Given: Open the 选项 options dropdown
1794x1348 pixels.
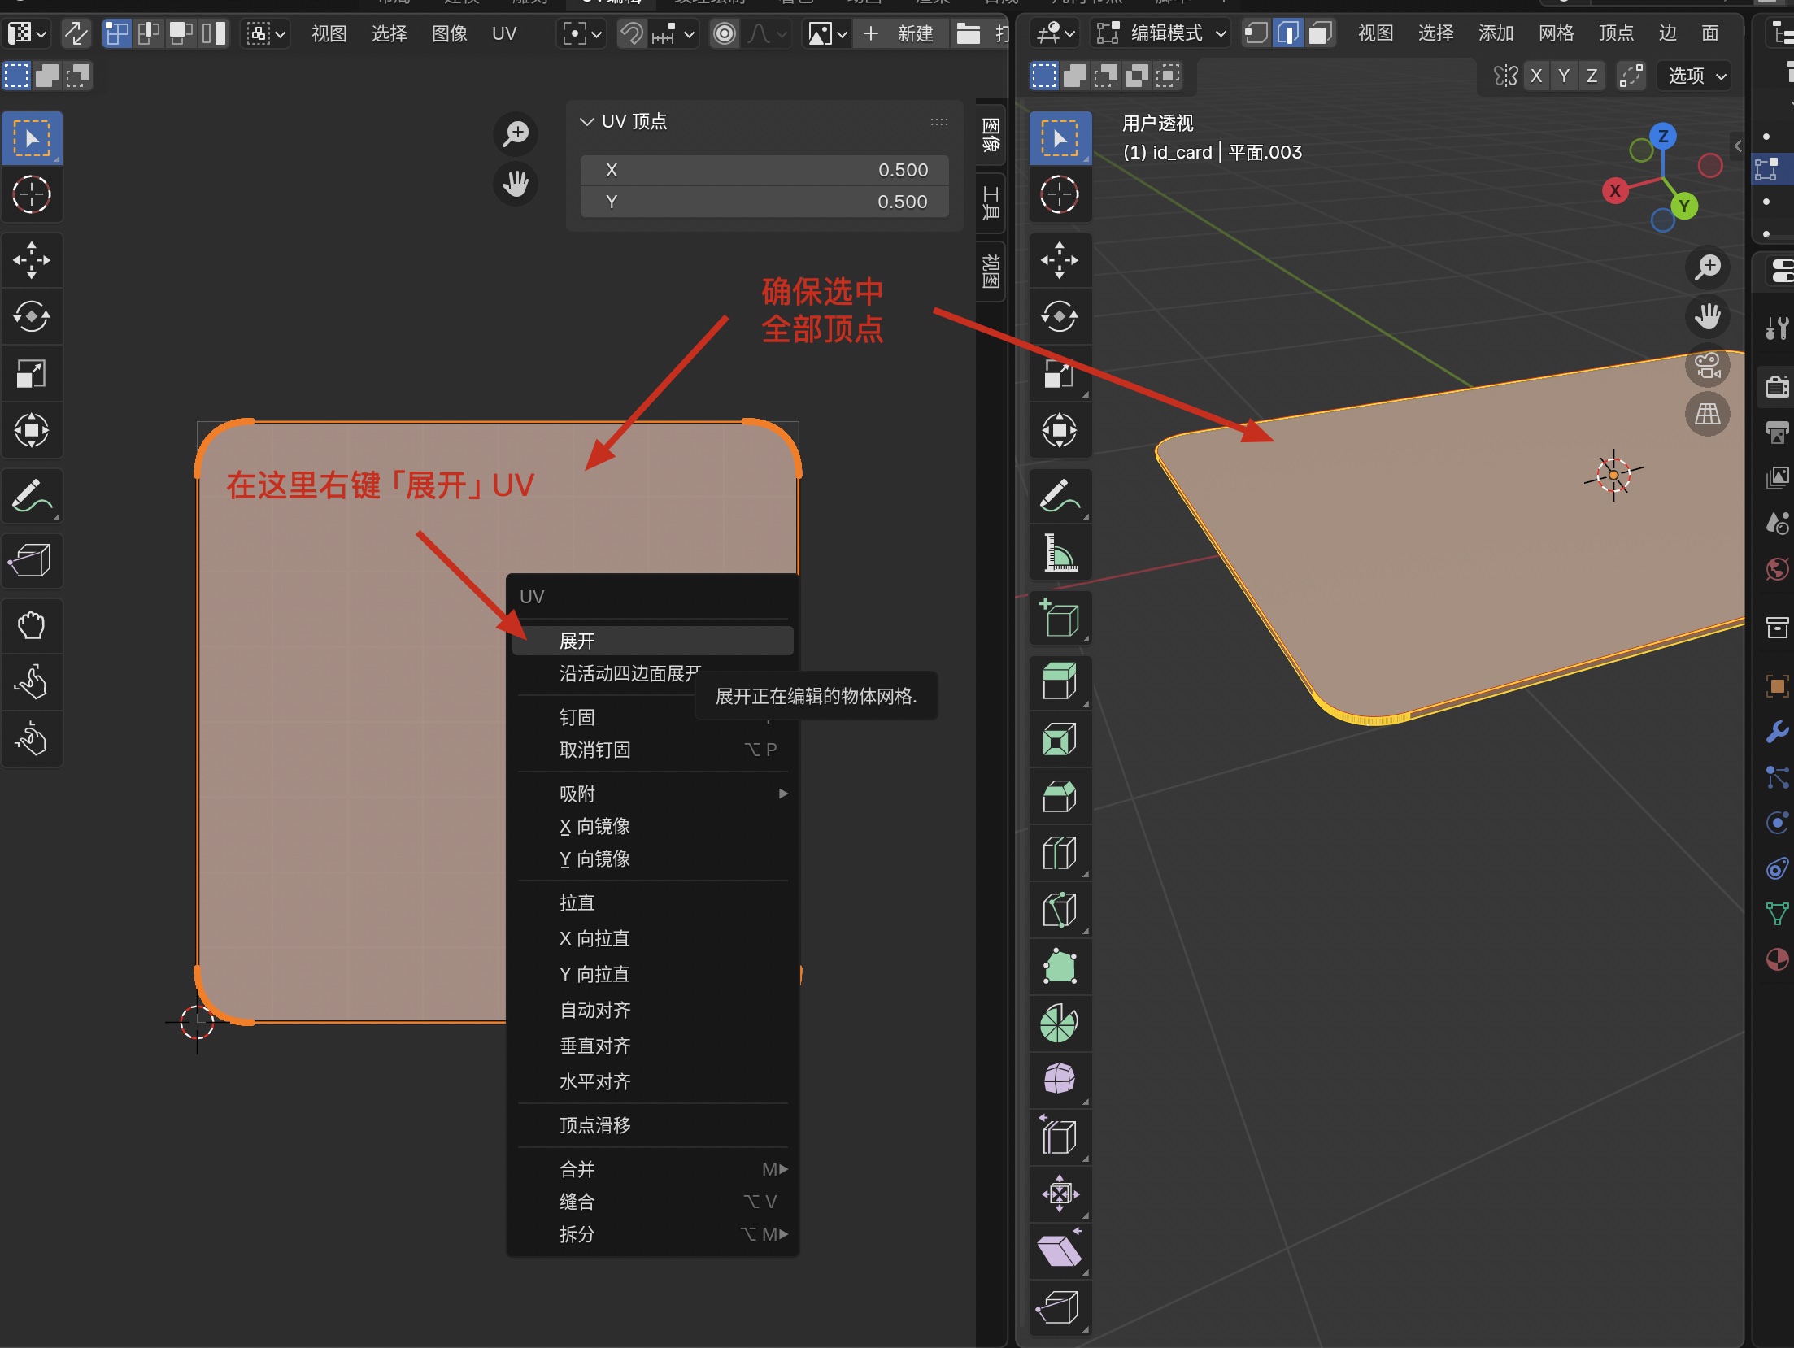Looking at the screenshot, I should (x=1695, y=76).
